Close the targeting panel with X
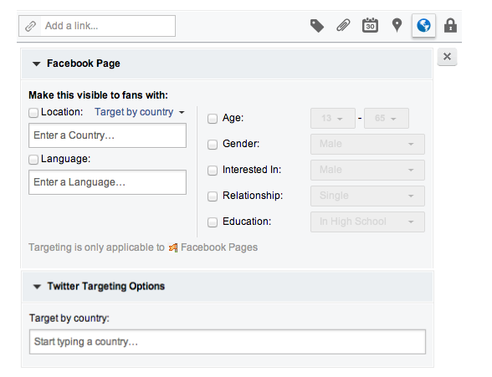Screen dimensions: 492x377 point(447,57)
